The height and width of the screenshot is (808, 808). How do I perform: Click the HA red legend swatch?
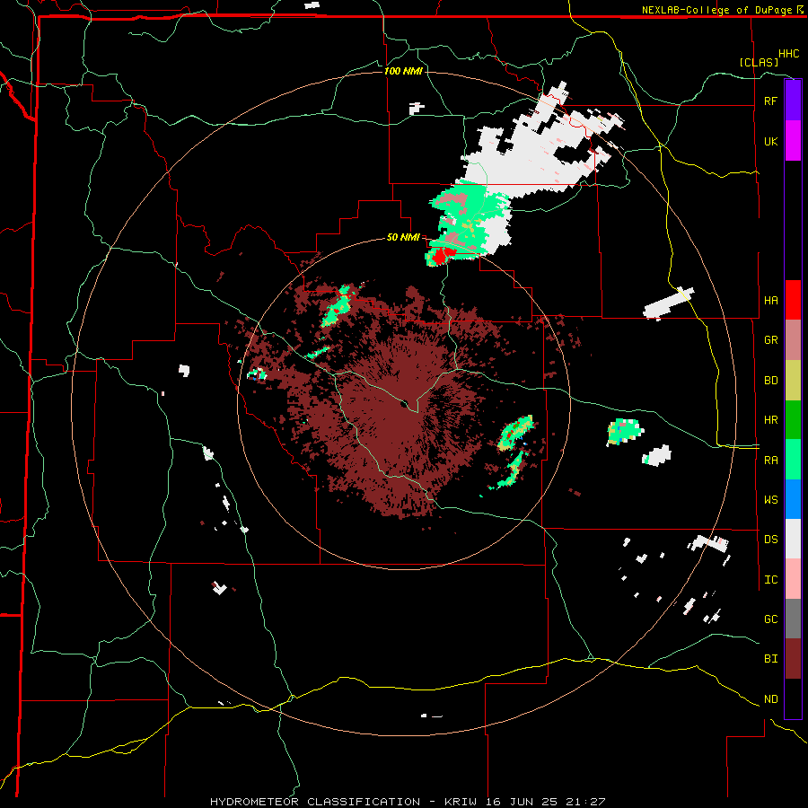[793, 300]
